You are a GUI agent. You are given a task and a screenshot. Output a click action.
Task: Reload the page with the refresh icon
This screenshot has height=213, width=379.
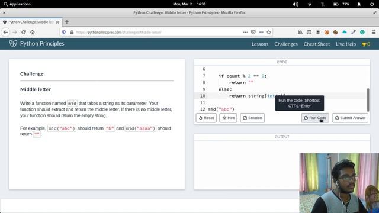[x=24, y=32]
